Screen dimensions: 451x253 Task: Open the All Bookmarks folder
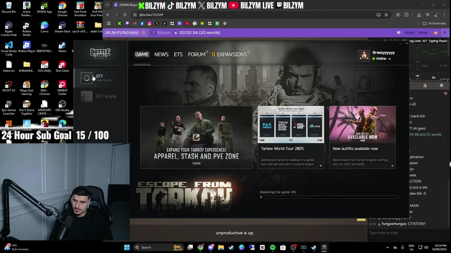click(434, 24)
